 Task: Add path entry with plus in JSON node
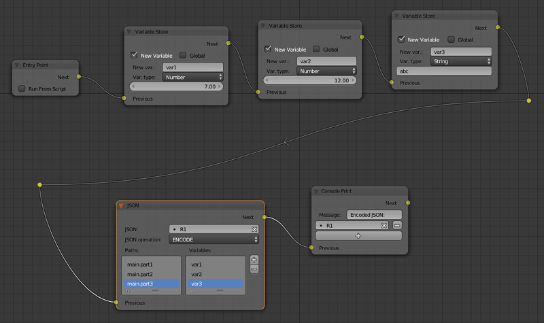click(x=254, y=259)
